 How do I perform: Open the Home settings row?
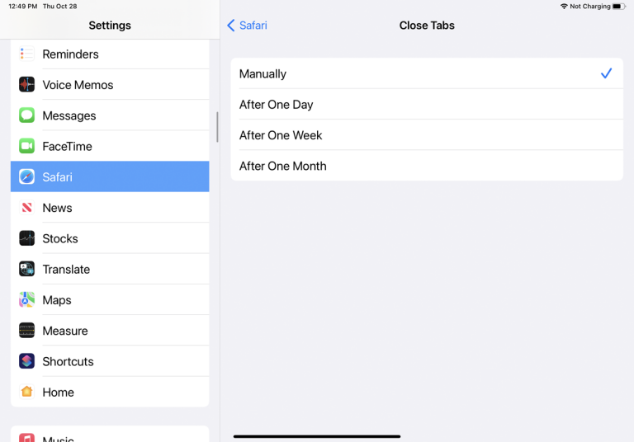(110, 393)
